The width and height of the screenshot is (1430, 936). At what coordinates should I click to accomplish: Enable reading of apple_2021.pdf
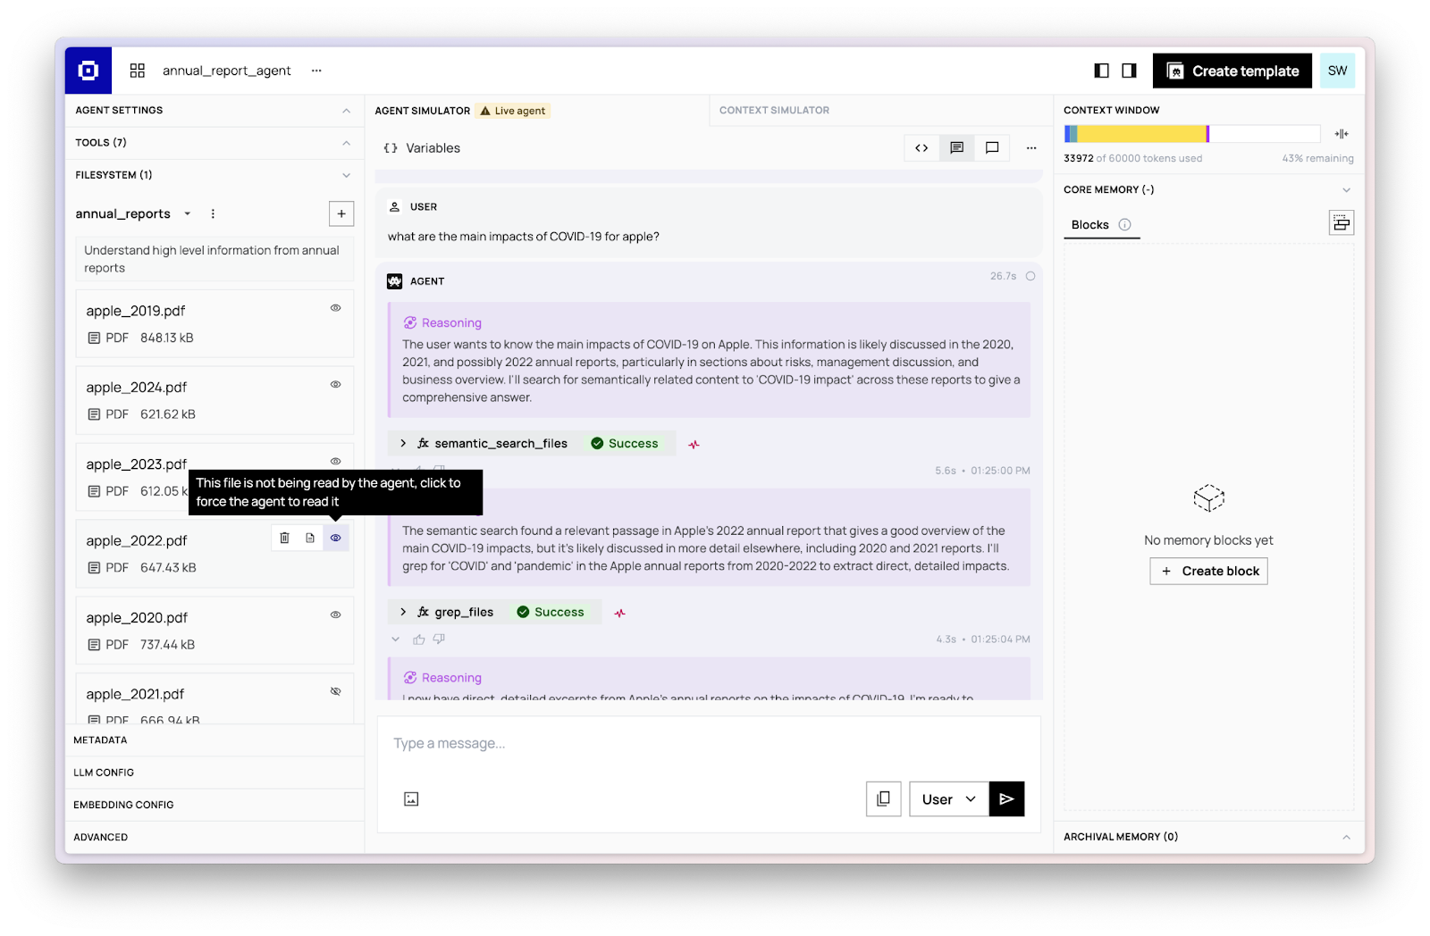pyautogui.click(x=336, y=692)
